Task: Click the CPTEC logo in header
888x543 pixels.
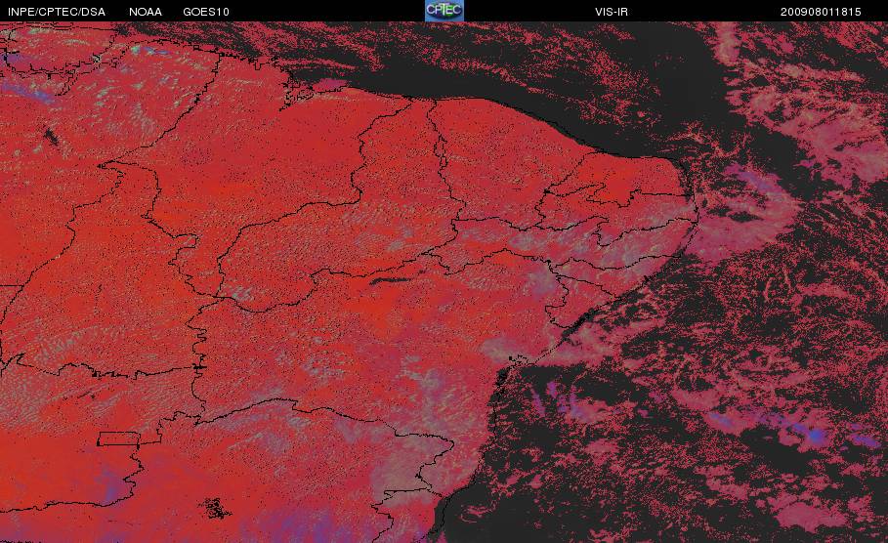Action: point(444,10)
